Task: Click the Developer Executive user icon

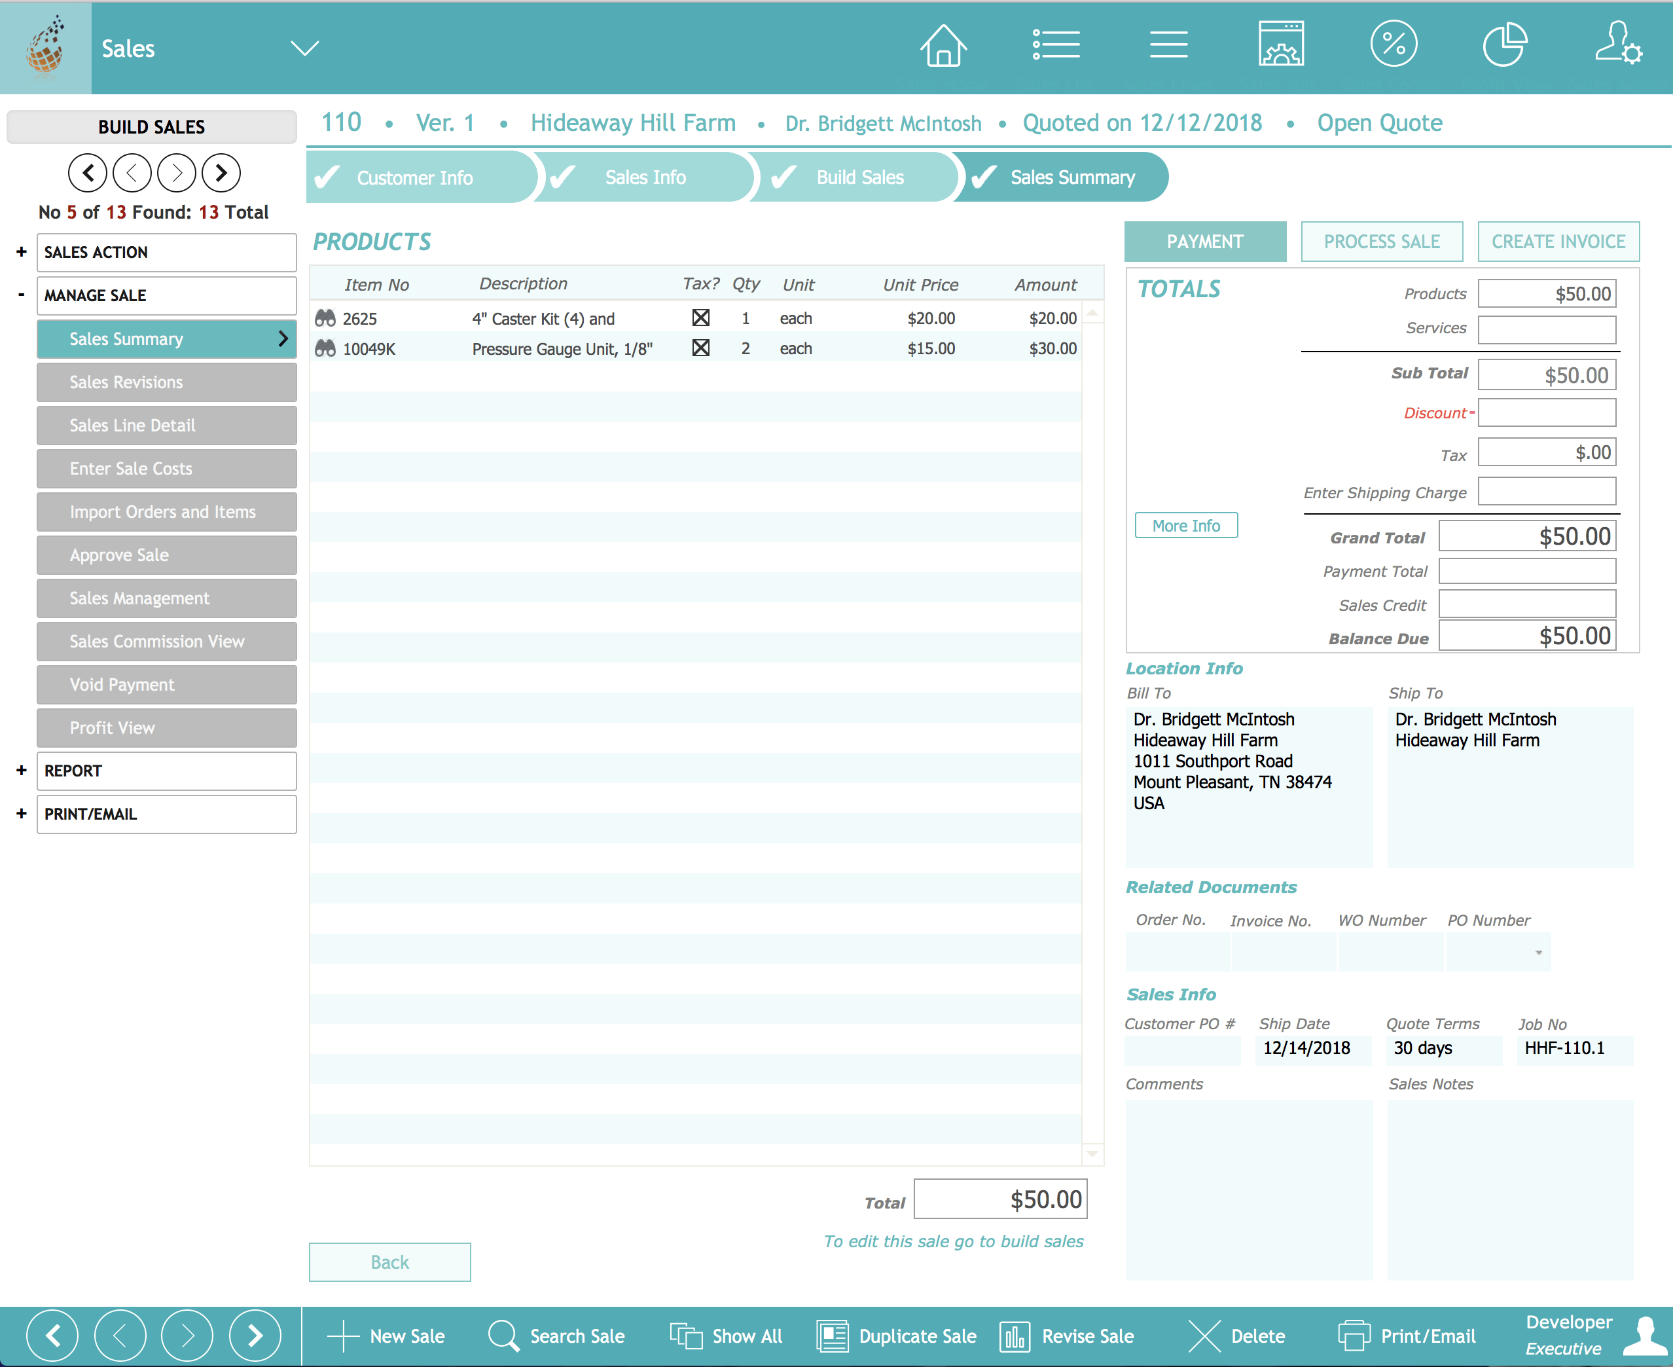Action: 1645,1336
